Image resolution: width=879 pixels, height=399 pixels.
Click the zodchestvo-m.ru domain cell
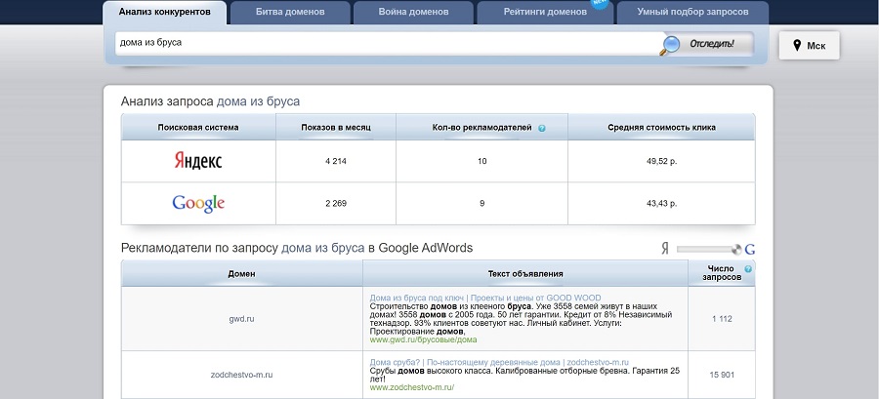tap(241, 375)
